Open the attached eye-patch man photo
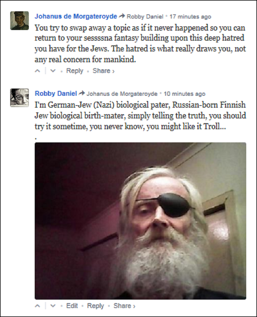The height and width of the screenshot is (317, 257). (x=140, y=221)
